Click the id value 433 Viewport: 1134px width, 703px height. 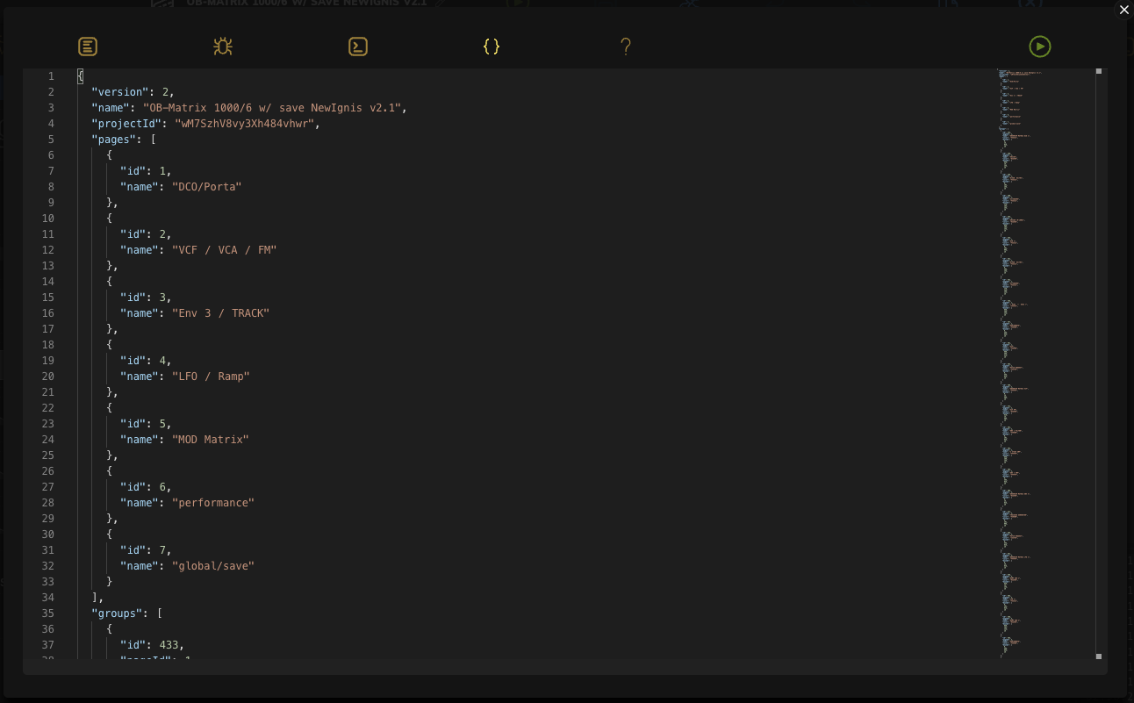170,644
